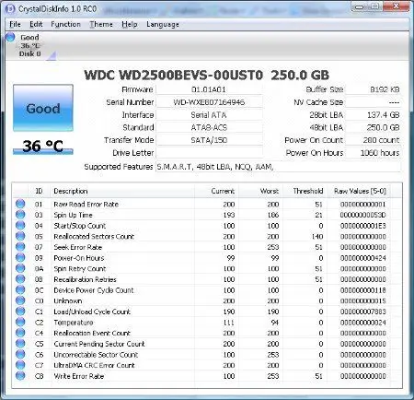
Task: Click the empty Drive Letter field
Action: point(209,153)
